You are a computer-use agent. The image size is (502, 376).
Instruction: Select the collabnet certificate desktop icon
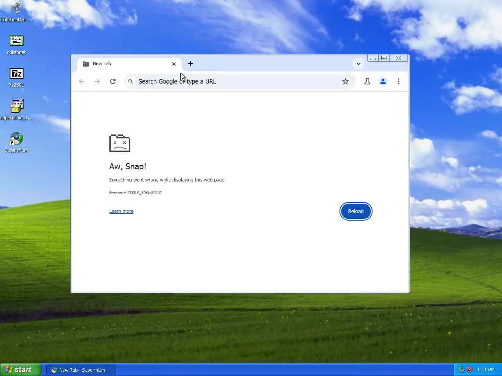point(16,45)
